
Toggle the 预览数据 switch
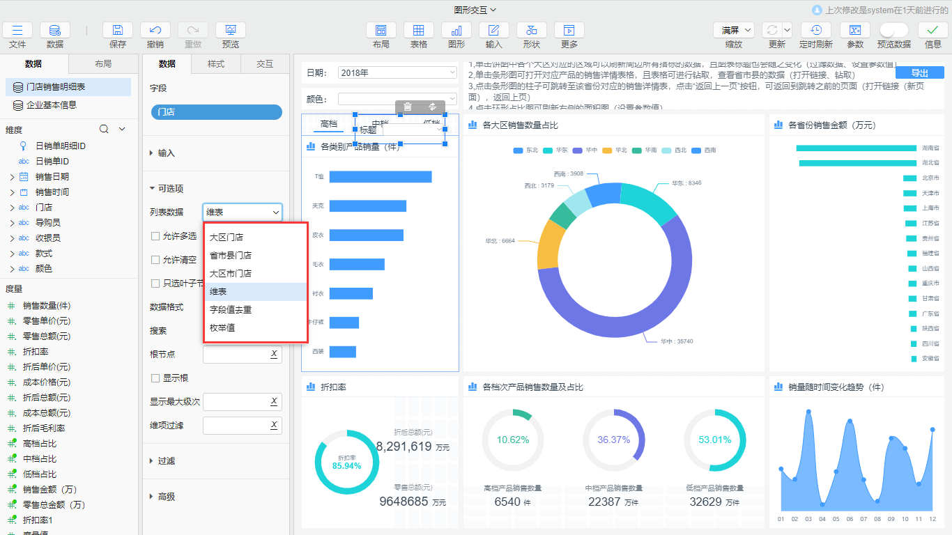[893, 30]
